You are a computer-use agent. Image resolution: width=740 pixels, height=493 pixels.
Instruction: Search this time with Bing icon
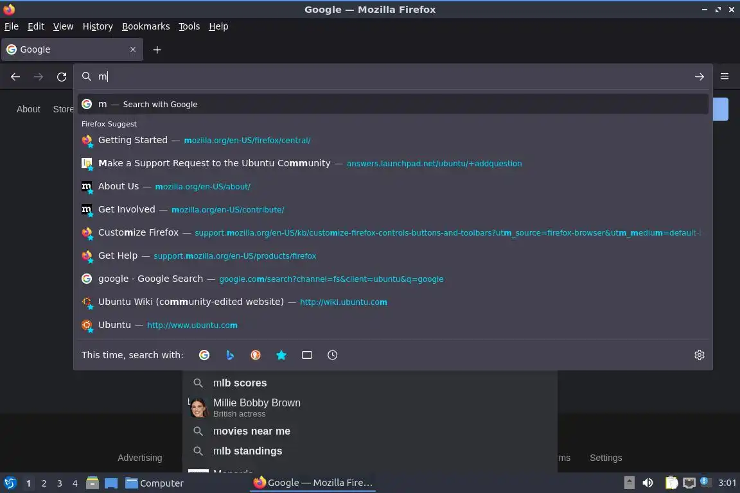point(230,355)
